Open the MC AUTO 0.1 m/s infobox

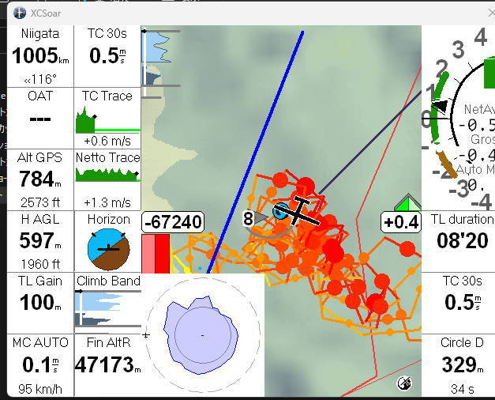click(x=40, y=365)
